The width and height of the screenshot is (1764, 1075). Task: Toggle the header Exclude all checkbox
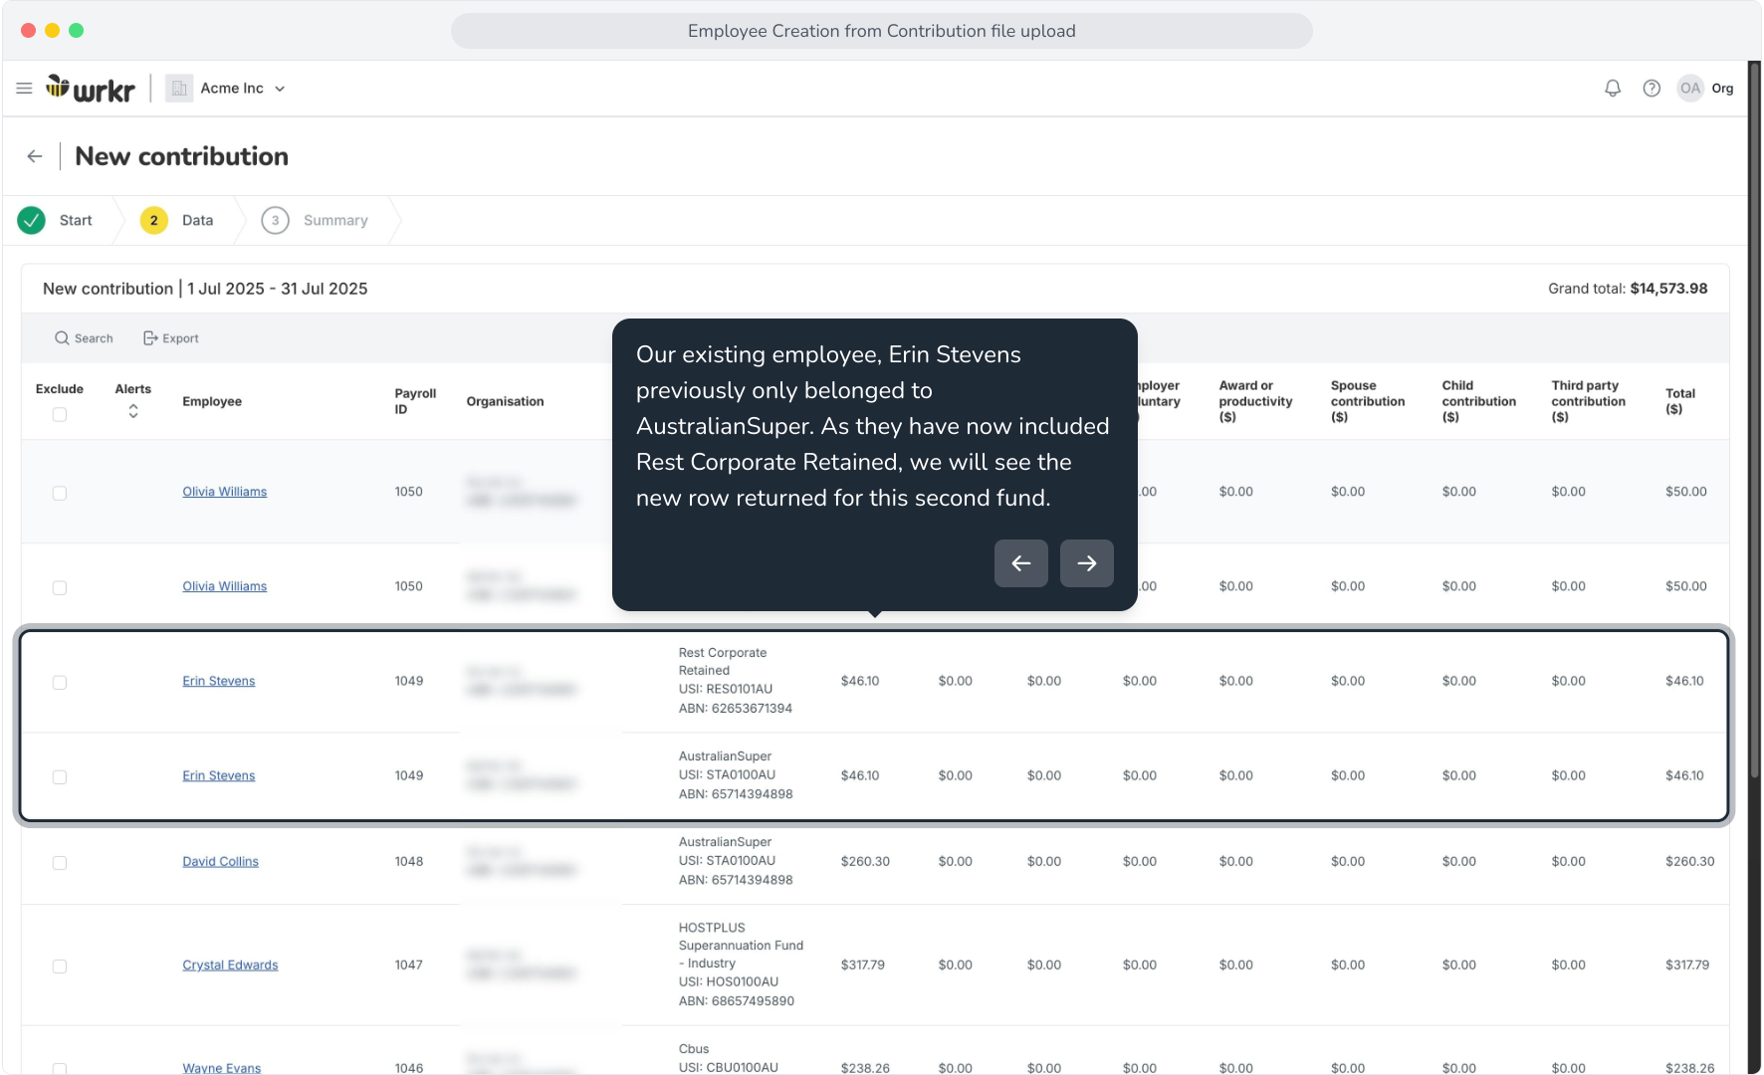[x=60, y=414]
